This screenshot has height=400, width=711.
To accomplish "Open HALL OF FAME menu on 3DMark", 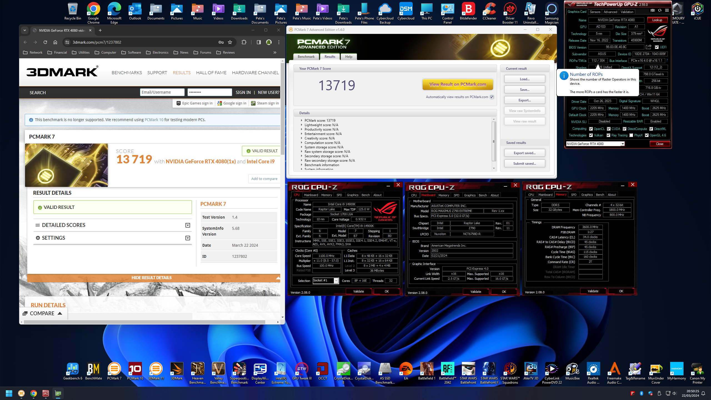I will click(x=211, y=73).
